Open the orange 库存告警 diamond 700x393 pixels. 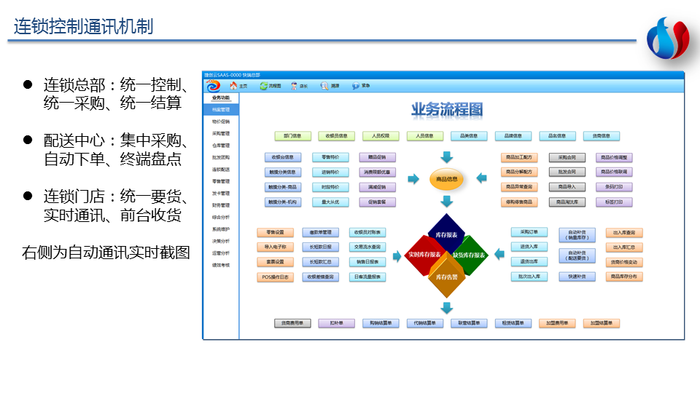[446, 277]
